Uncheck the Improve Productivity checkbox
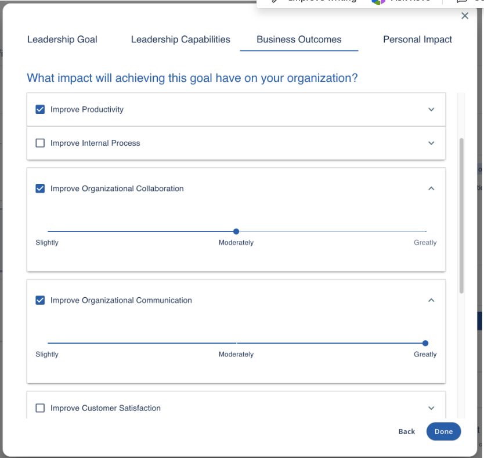This screenshot has width=484, height=458. [40, 109]
